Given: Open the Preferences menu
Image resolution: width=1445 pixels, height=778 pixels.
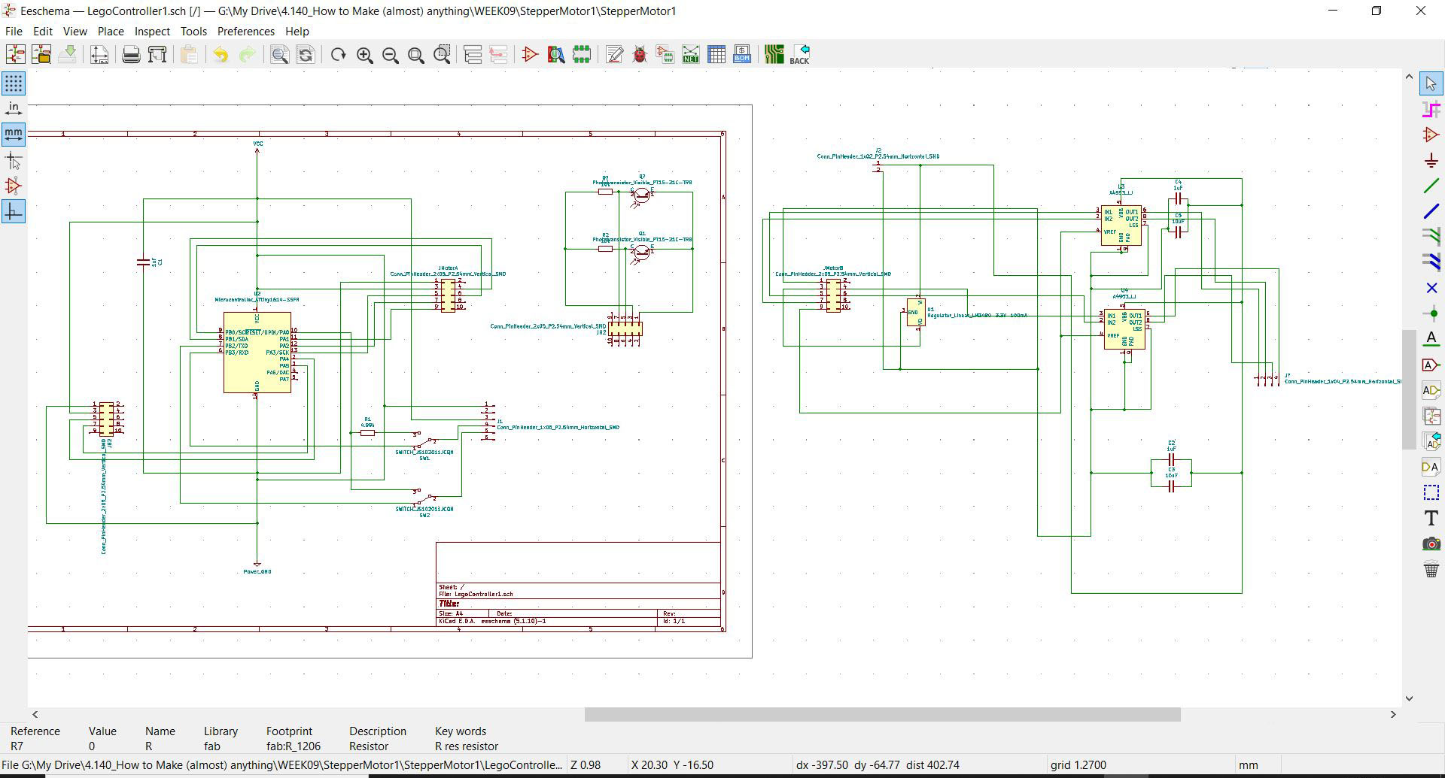Looking at the screenshot, I should point(245,31).
